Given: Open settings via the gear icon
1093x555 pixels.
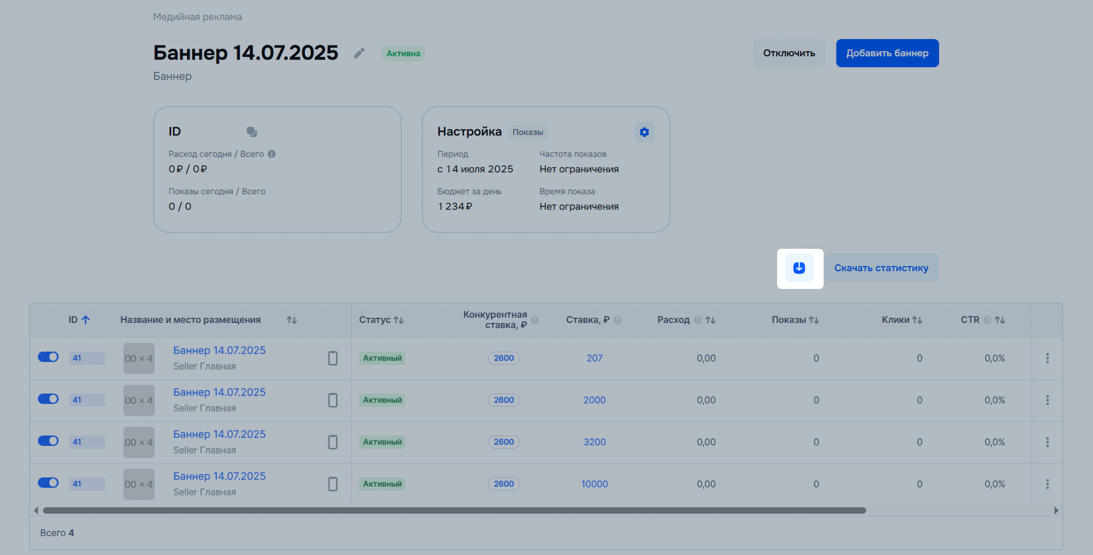Looking at the screenshot, I should point(644,132).
